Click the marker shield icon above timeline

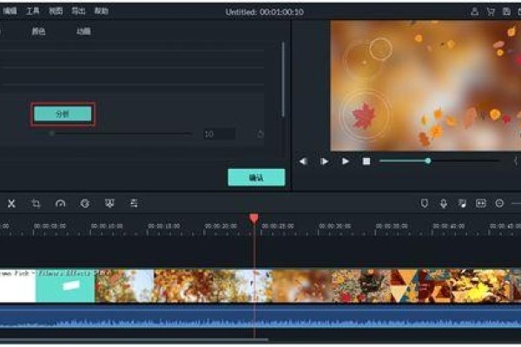425,203
